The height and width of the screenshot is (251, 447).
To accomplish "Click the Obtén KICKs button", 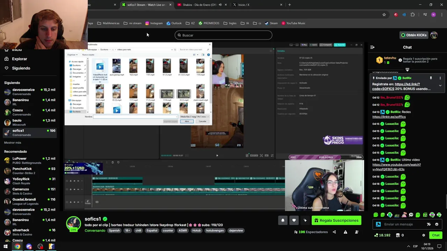I will pos(414,35).
